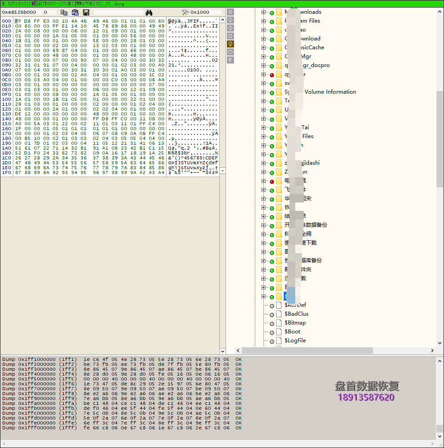Select the $LogFile entry in tree
The width and height of the screenshot is (444, 448).
[295, 340]
